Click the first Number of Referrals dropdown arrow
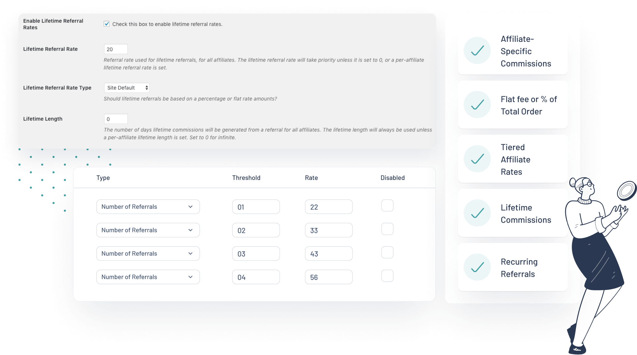 [x=190, y=206]
